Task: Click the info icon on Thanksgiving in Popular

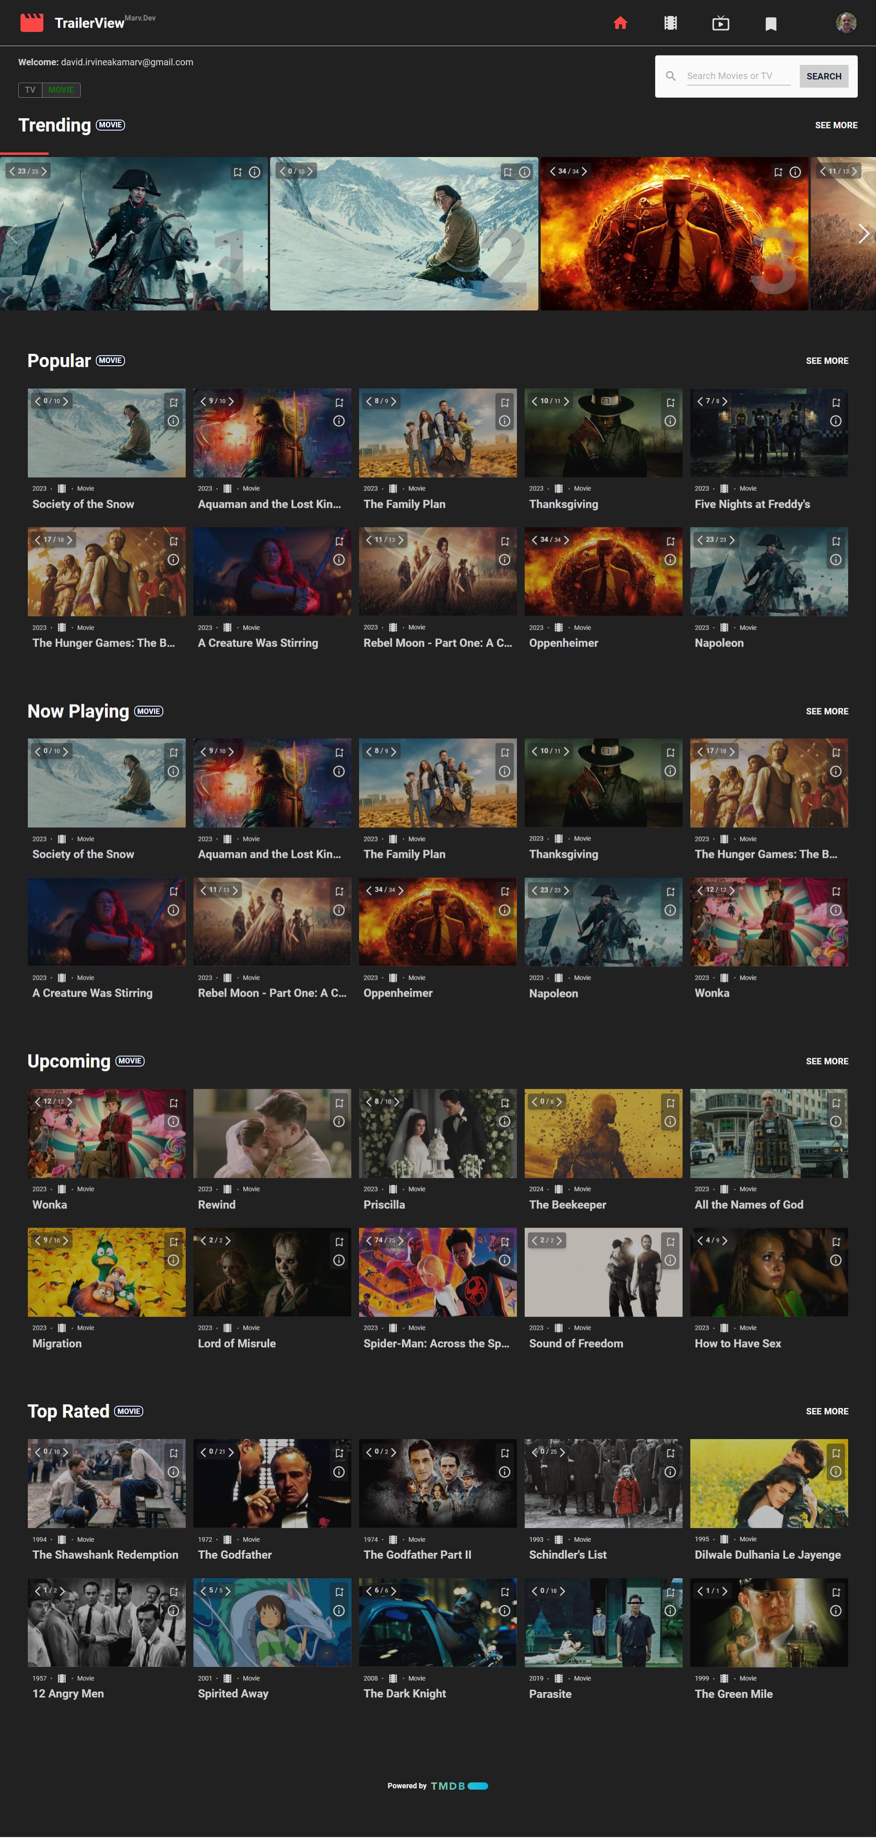Action: click(x=670, y=421)
